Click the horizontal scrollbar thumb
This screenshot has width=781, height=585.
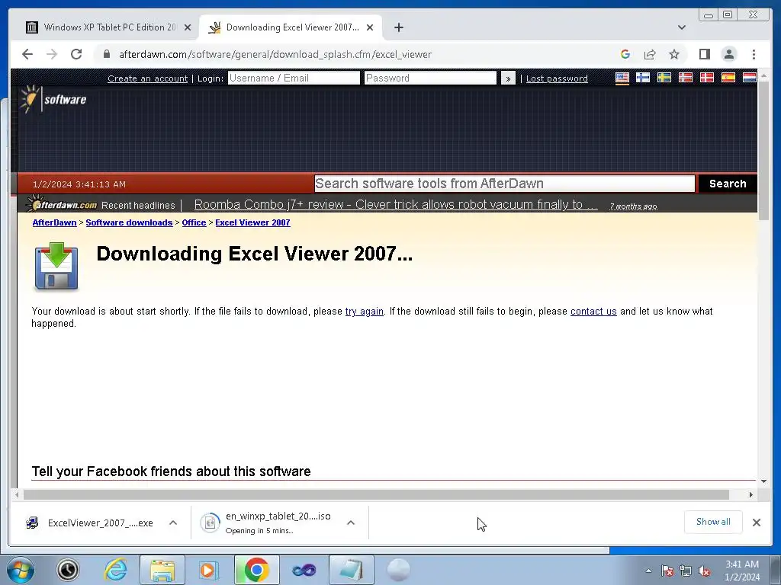pos(376,494)
